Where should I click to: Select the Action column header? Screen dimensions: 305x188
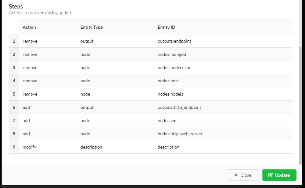click(29, 27)
